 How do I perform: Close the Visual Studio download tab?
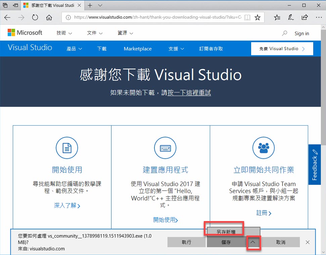click(79, 5)
